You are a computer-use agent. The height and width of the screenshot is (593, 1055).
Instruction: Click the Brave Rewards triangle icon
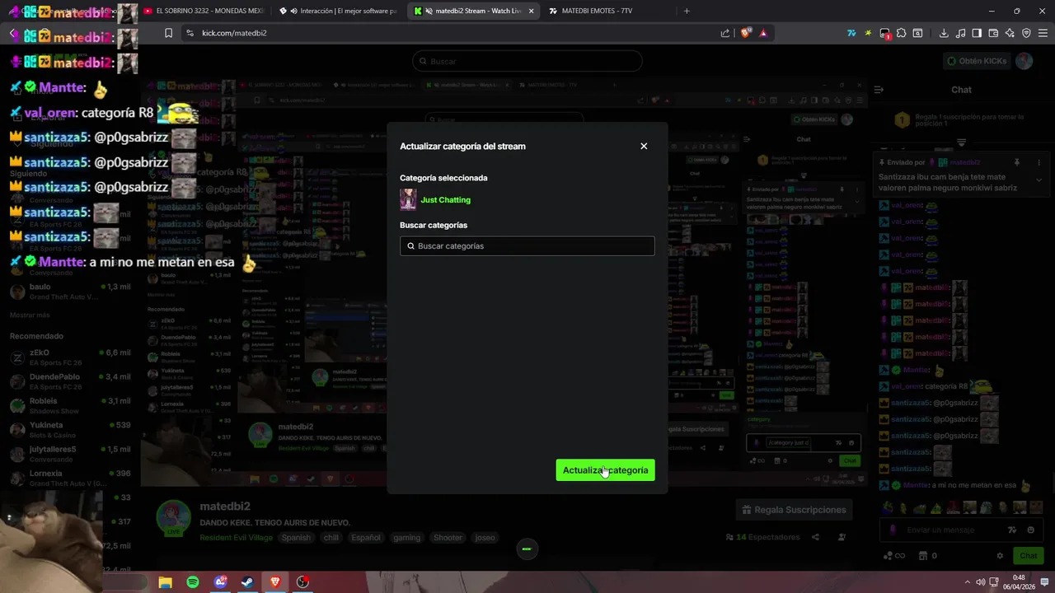click(763, 33)
